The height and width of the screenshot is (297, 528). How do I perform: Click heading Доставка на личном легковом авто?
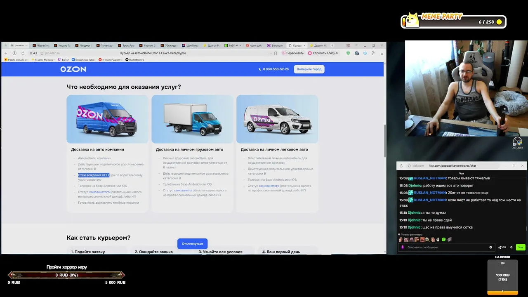click(x=274, y=149)
